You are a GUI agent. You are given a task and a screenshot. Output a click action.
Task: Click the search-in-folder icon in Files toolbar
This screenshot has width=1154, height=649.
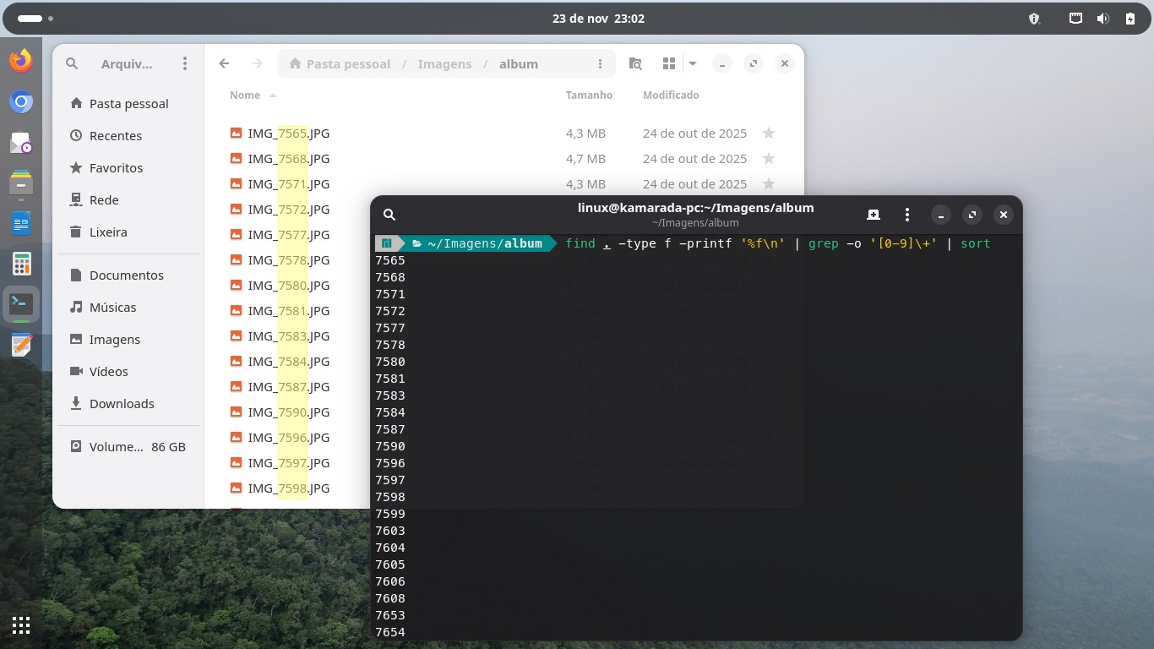(635, 63)
